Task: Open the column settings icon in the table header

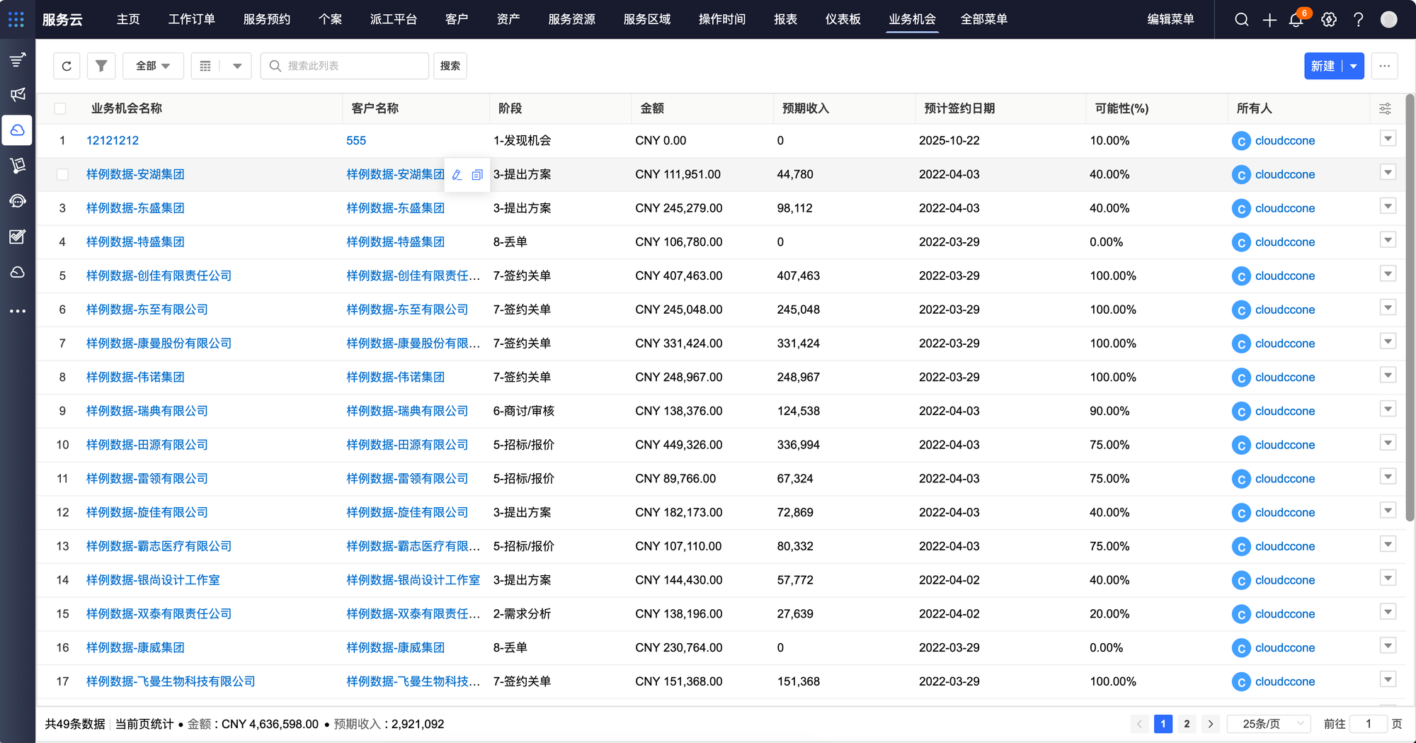Action: pos(1385,108)
